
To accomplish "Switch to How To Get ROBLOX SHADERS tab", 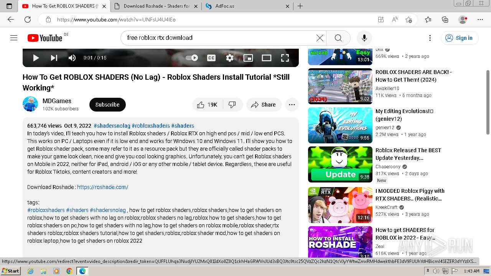I will pyautogui.click(x=64, y=6).
